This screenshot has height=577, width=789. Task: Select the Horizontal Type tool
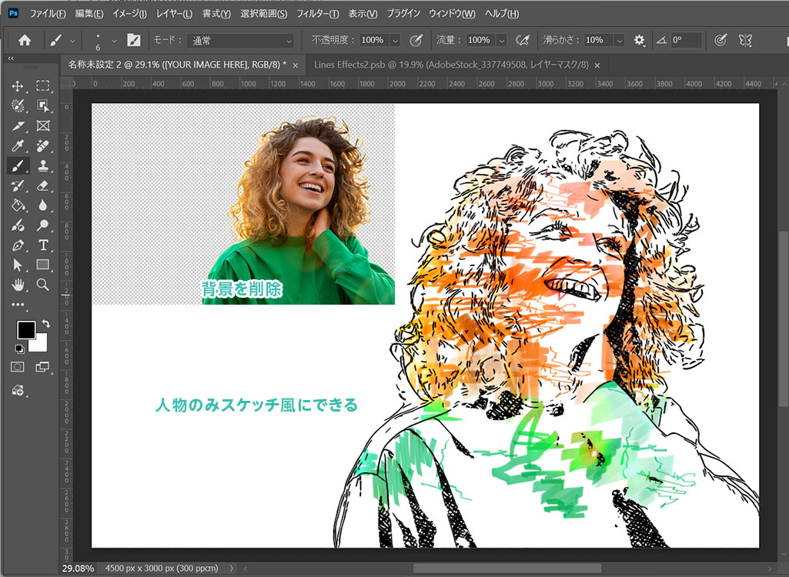click(43, 245)
